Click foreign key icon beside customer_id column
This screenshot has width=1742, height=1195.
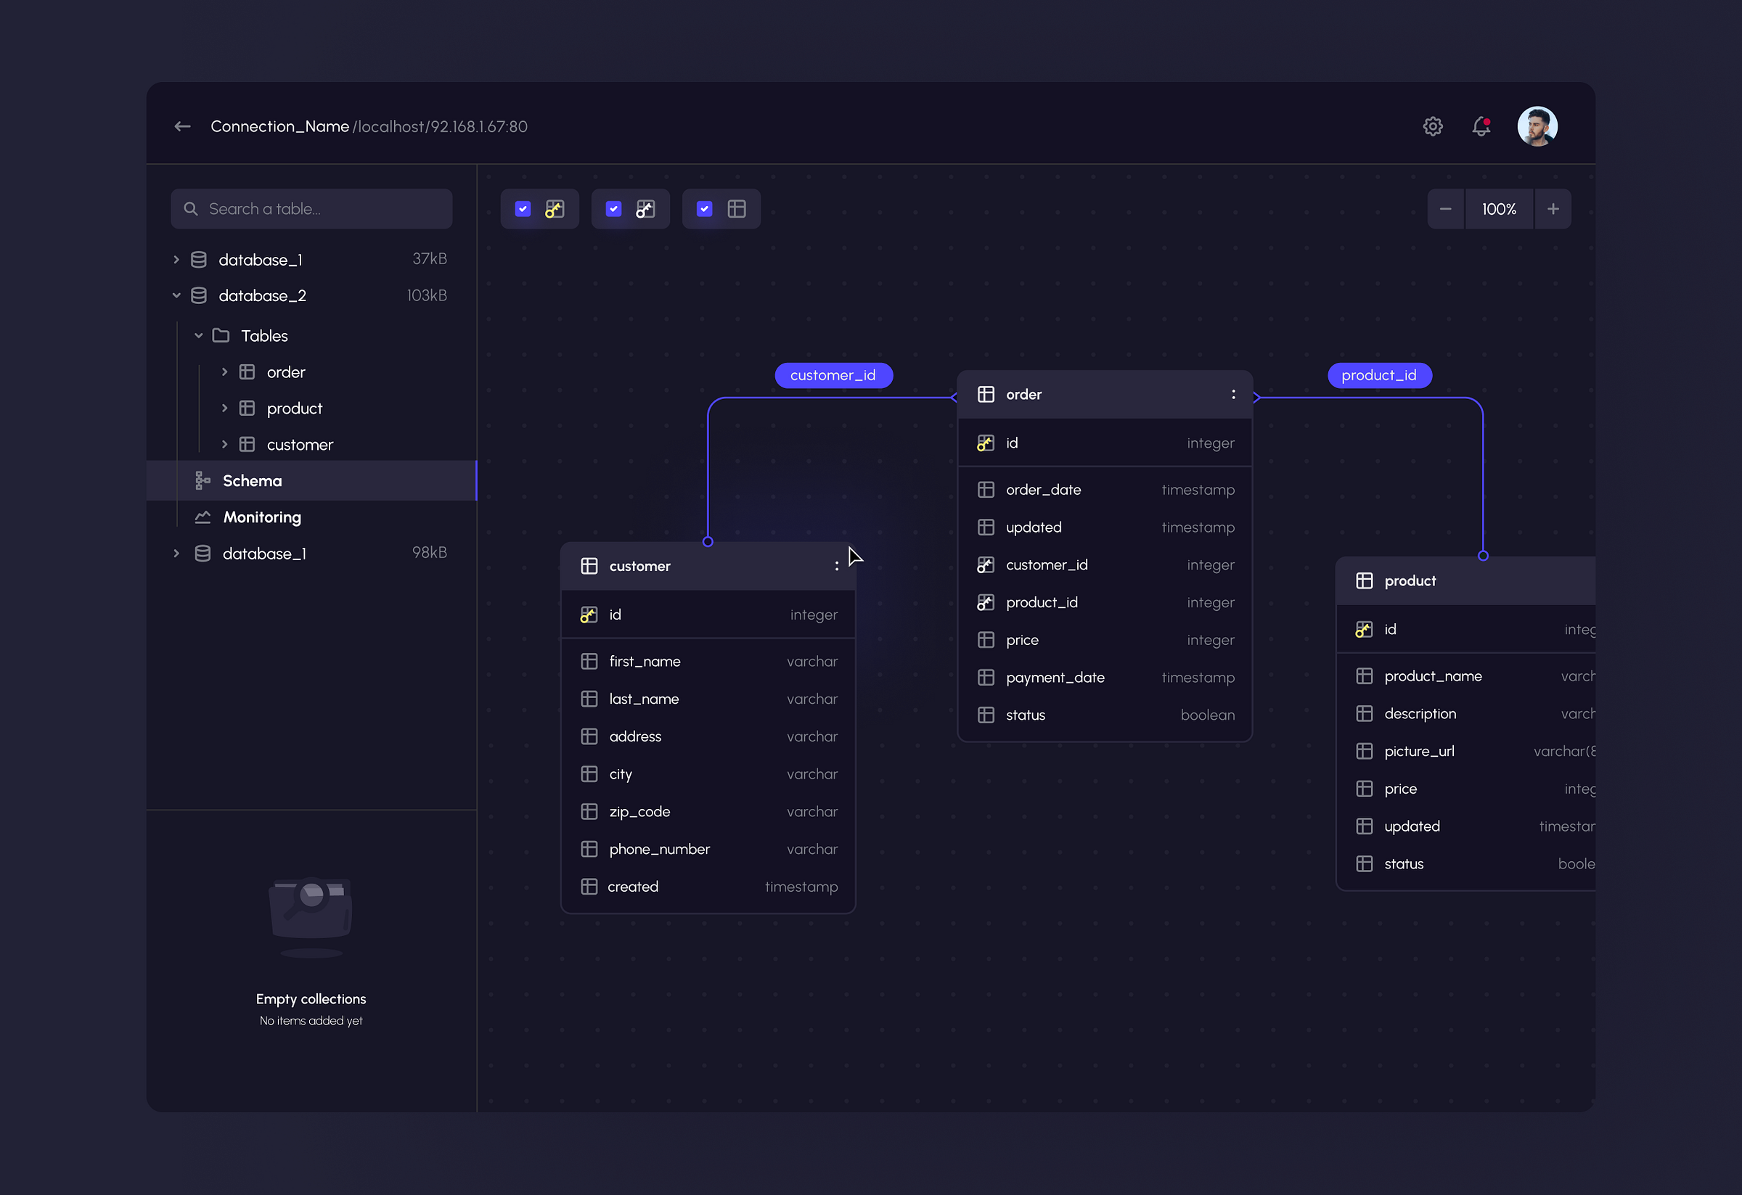click(985, 565)
